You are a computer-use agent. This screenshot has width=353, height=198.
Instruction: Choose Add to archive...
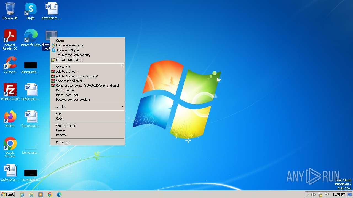87,71
